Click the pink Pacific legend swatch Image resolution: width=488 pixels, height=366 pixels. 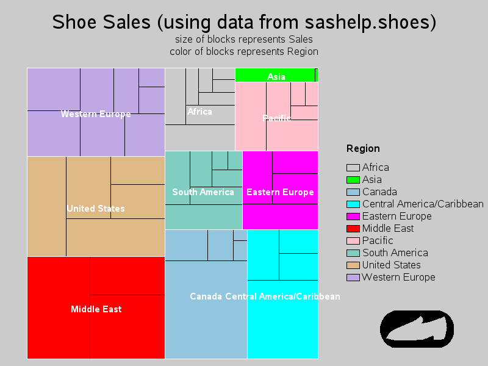pos(353,240)
